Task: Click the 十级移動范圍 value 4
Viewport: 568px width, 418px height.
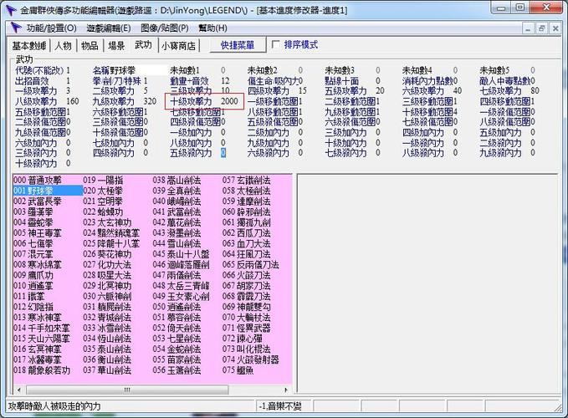Action: [455, 111]
